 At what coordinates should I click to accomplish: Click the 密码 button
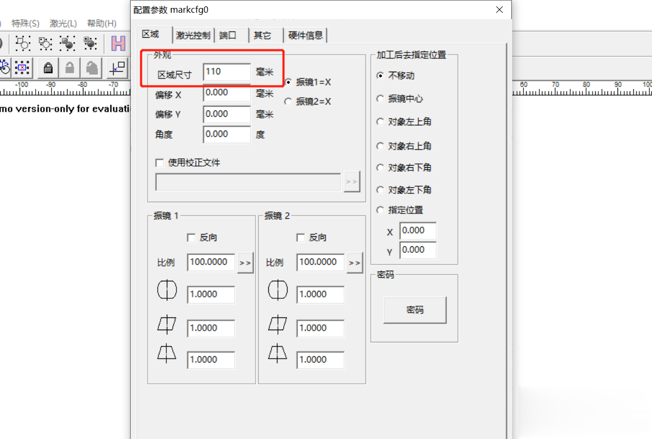(x=415, y=310)
